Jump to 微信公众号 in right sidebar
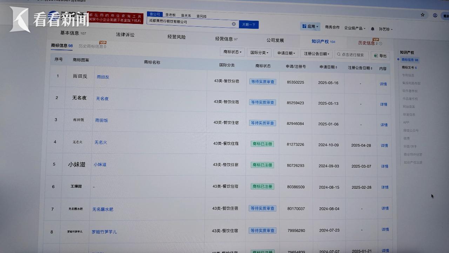The height and width of the screenshot is (253, 449). 411,130
